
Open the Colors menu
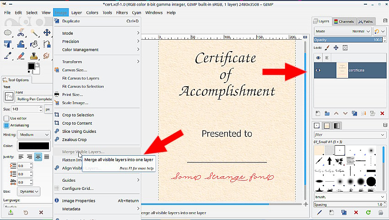92,13
